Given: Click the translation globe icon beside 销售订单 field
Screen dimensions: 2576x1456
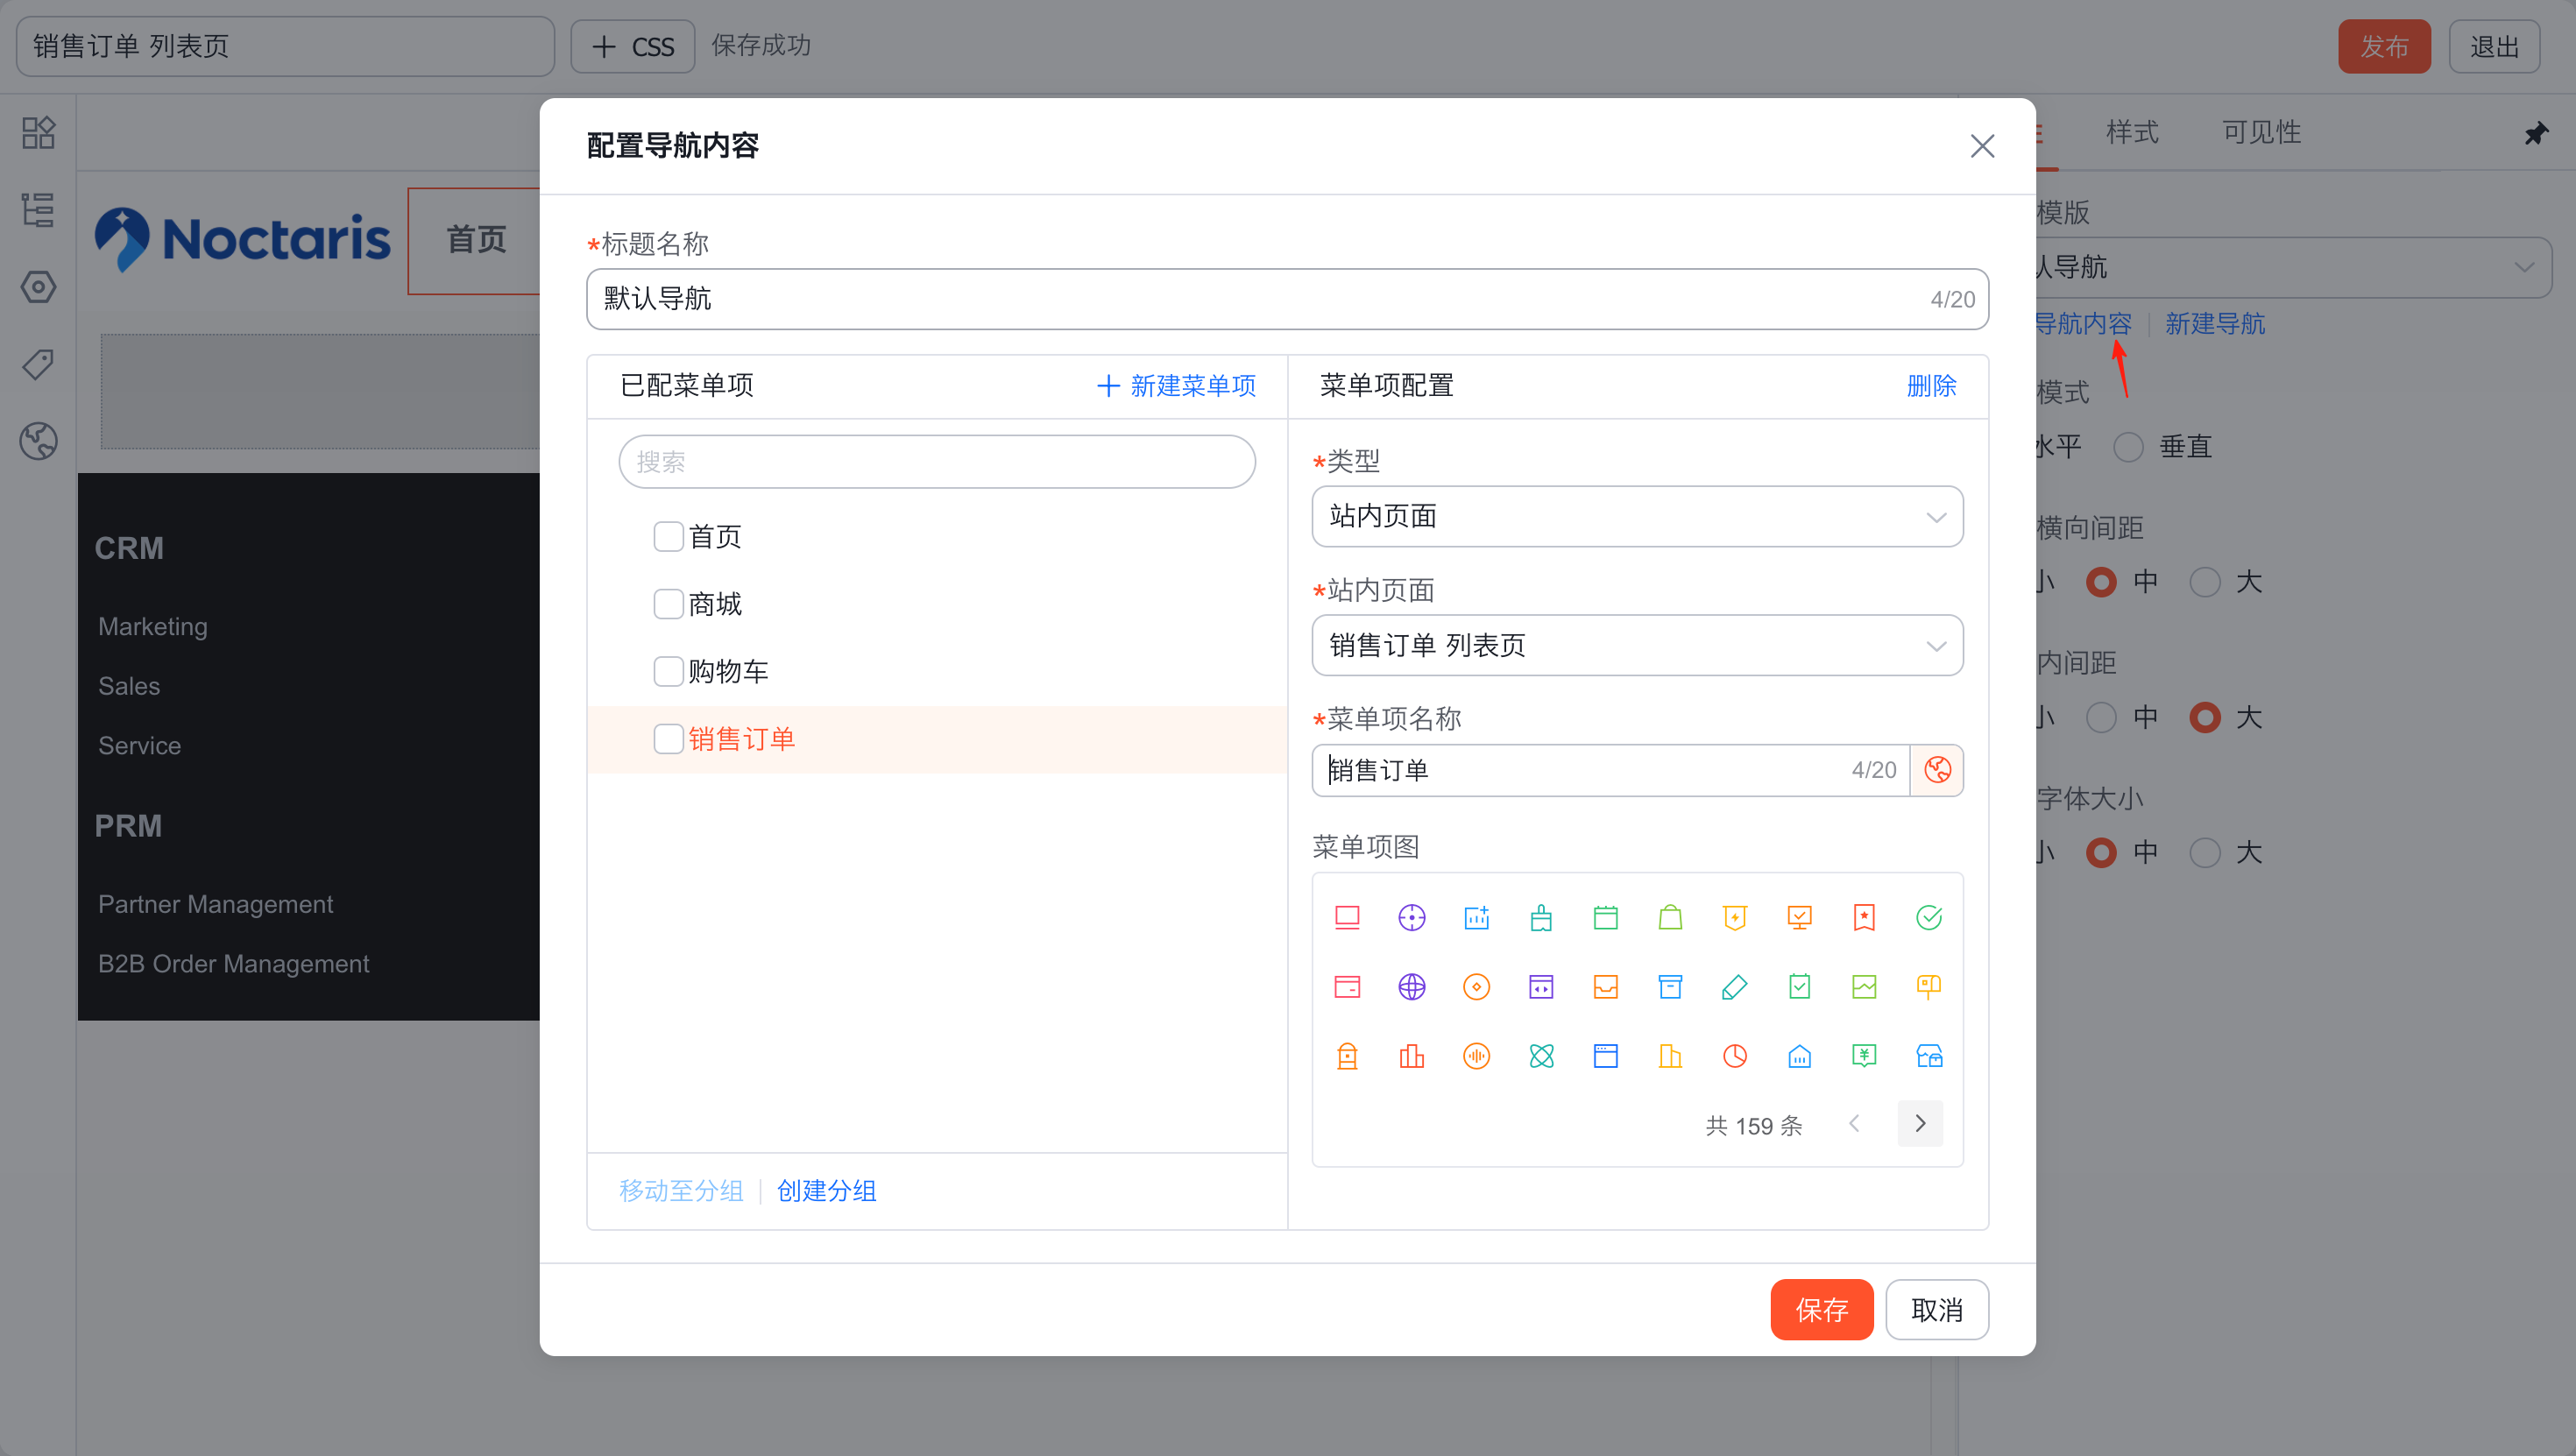Looking at the screenshot, I should [x=1937, y=770].
